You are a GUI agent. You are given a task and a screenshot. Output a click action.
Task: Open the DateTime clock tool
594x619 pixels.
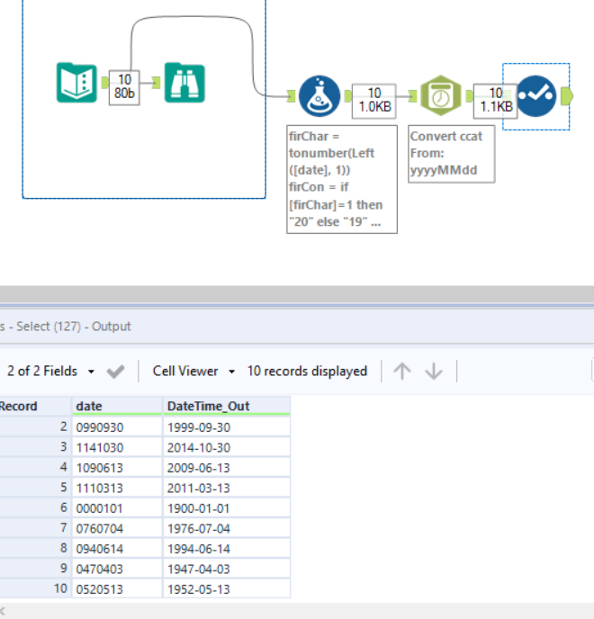(x=440, y=96)
